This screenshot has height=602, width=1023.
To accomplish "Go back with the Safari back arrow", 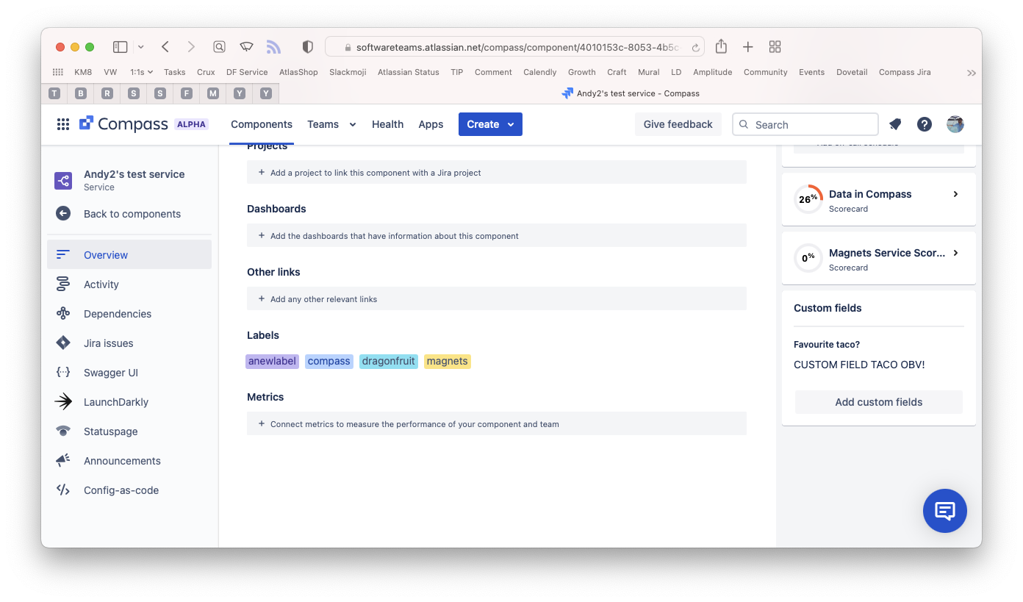I will click(165, 47).
